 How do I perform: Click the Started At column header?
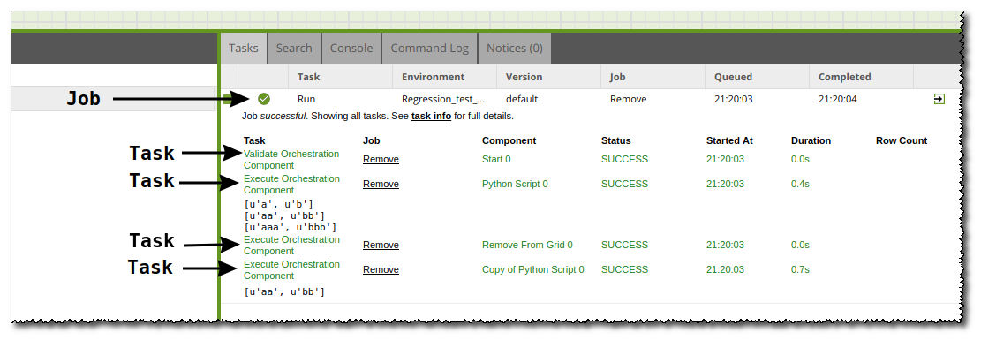point(730,140)
